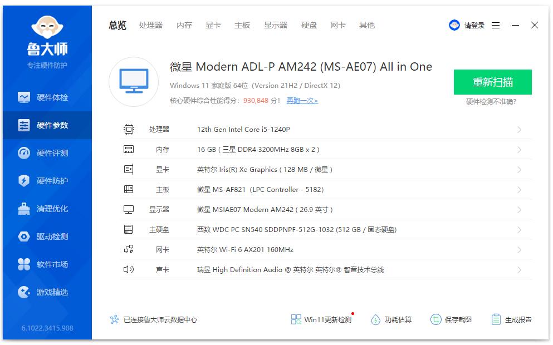
Task: Open the 硬件体检 (hardware checkup) sidebar icon
Action: click(x=47, y=97)
